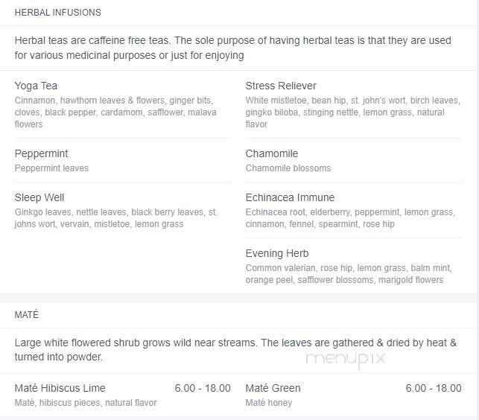Choose the Evening Herb infusion

coord(277,253)
